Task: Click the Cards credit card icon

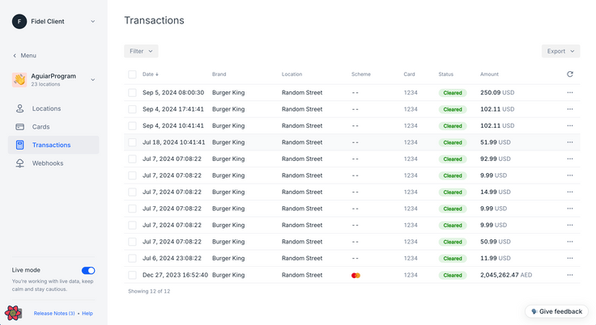Action: point(19,127)
